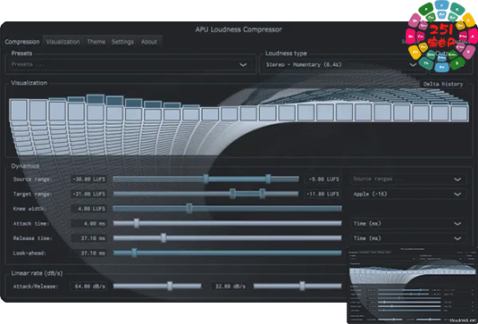Click the Source range upper slider handle
The width and height of the screenshot is (478, 324).
tap(268, 179)
